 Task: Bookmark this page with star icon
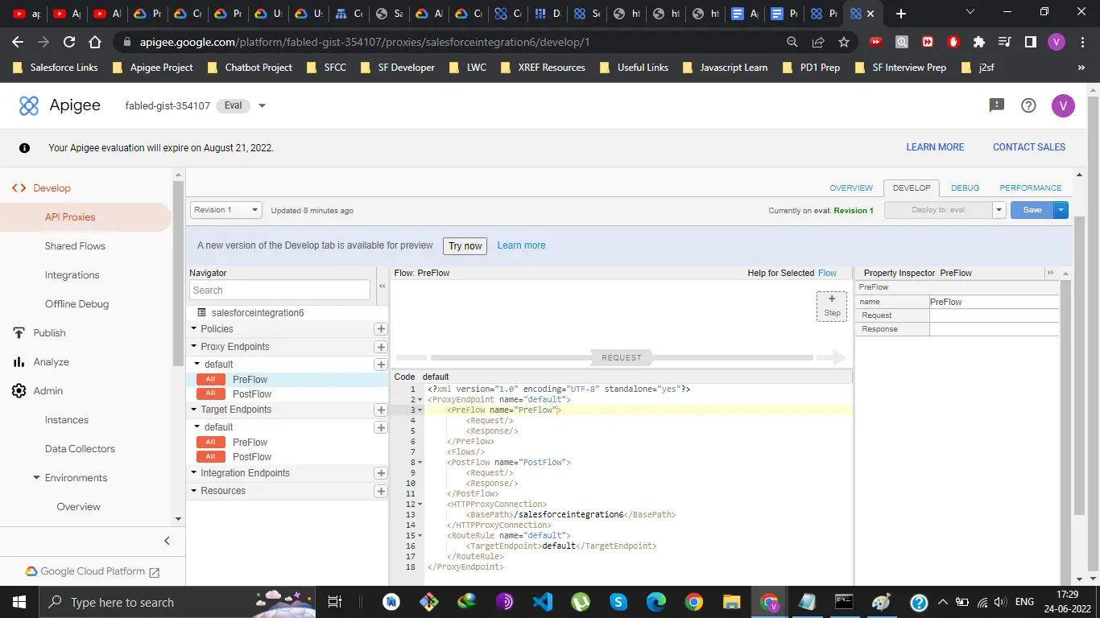point(844,42)
